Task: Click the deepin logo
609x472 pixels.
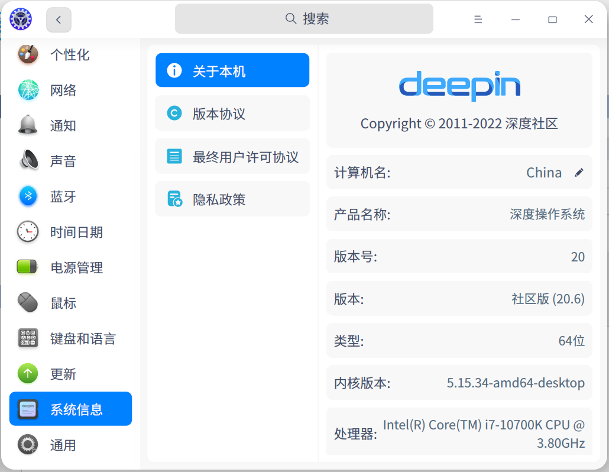Action: pyautogui.click(x=459, y=85)
